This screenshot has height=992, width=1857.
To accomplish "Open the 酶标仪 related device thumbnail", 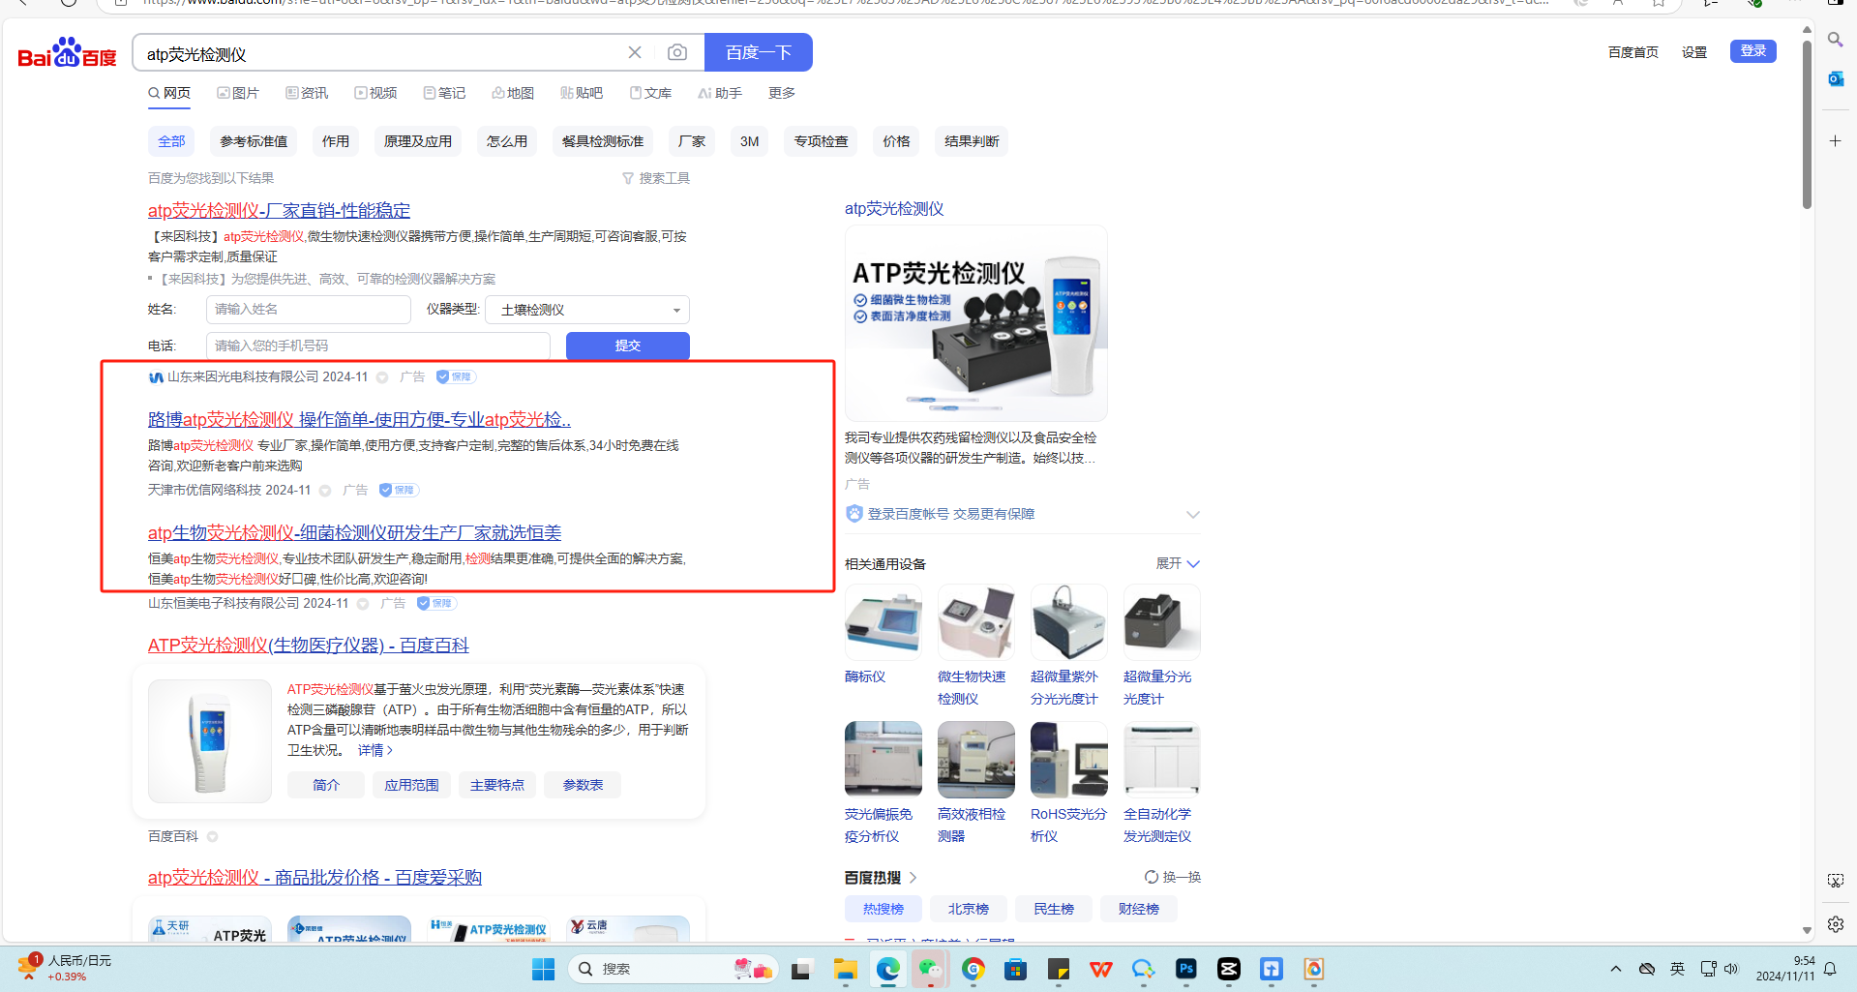I will click(884, 622).
